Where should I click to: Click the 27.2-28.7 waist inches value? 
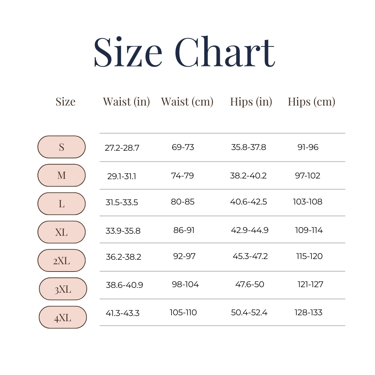(122, 148)
